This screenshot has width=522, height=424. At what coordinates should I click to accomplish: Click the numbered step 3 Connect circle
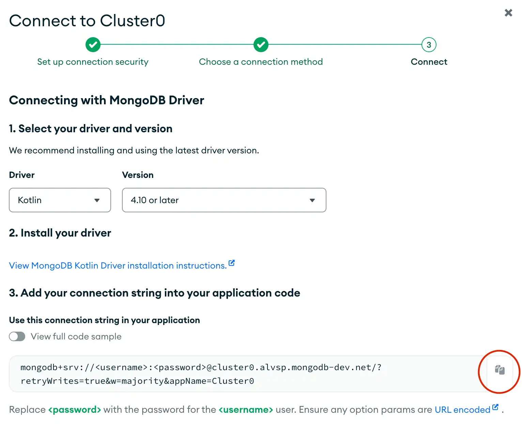[429, 44]
